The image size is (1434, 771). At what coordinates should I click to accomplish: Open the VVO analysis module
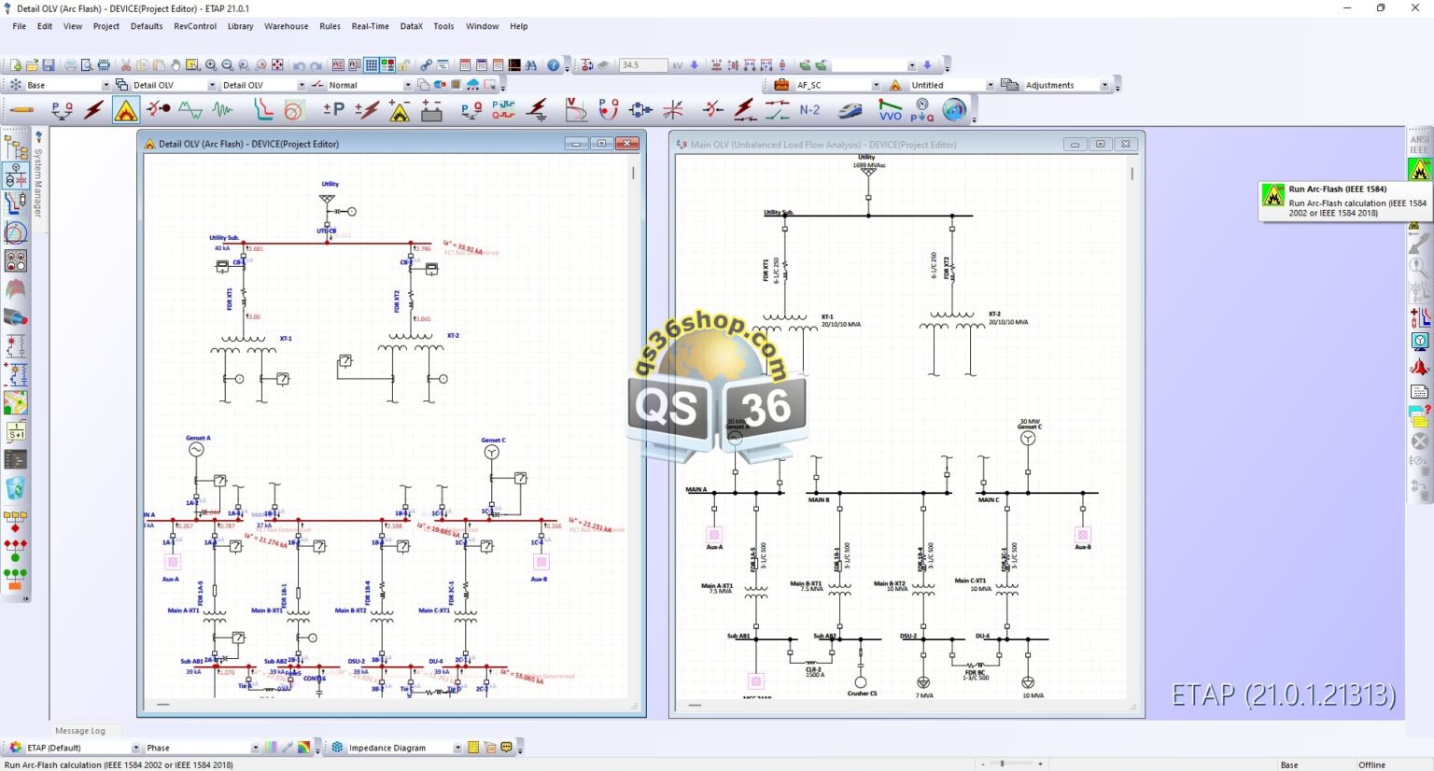pos(890,110)
